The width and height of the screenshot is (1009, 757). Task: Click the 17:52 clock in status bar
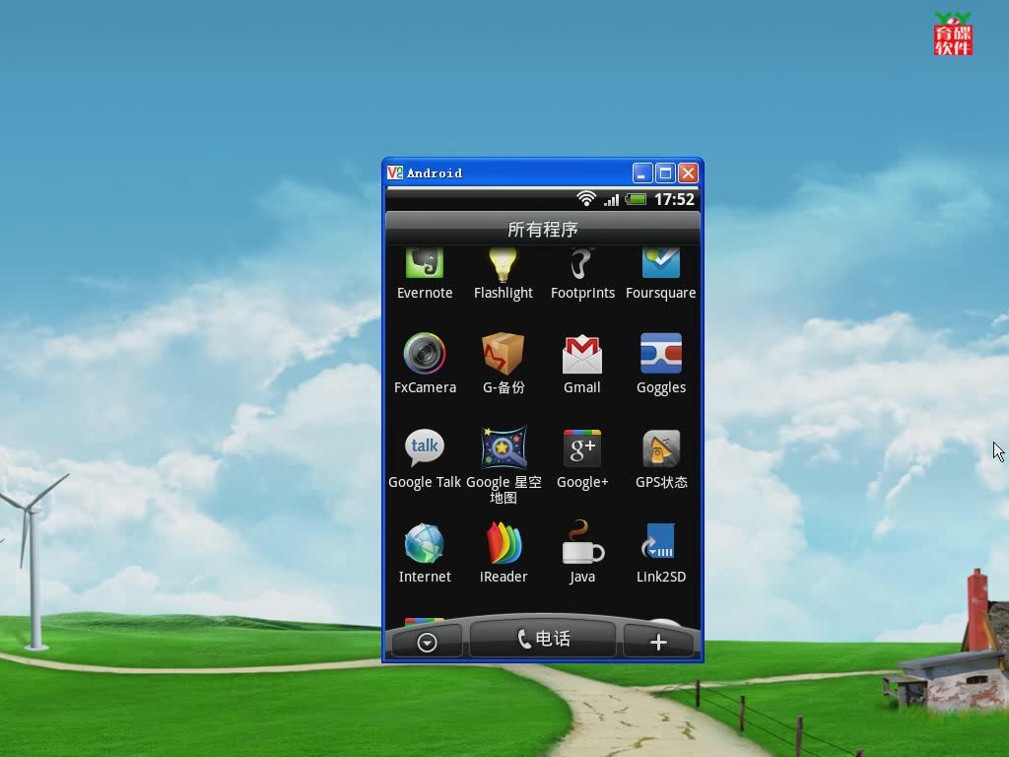point(674,199)
